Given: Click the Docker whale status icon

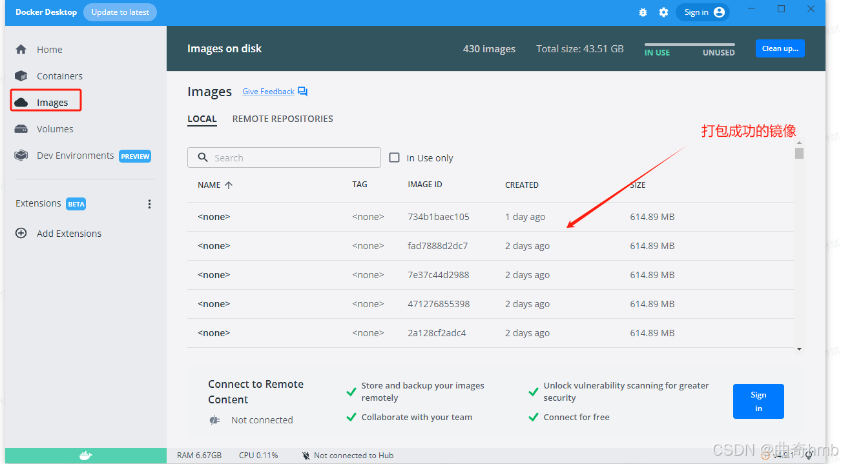Looking at the screenshot, I should click(85, 456).
